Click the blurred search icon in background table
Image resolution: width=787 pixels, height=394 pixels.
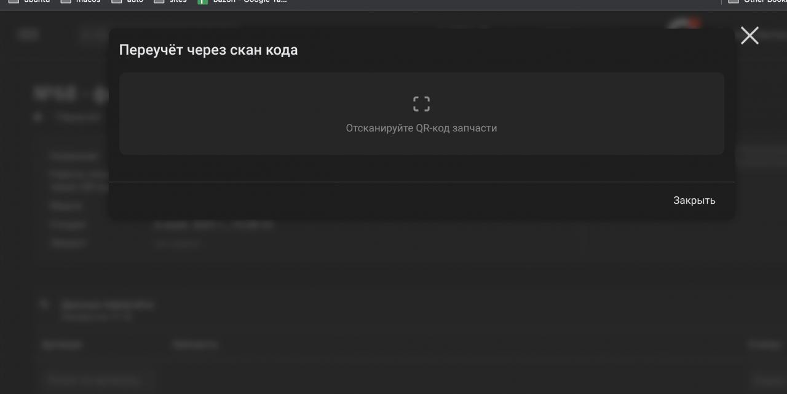click(45, 304)
